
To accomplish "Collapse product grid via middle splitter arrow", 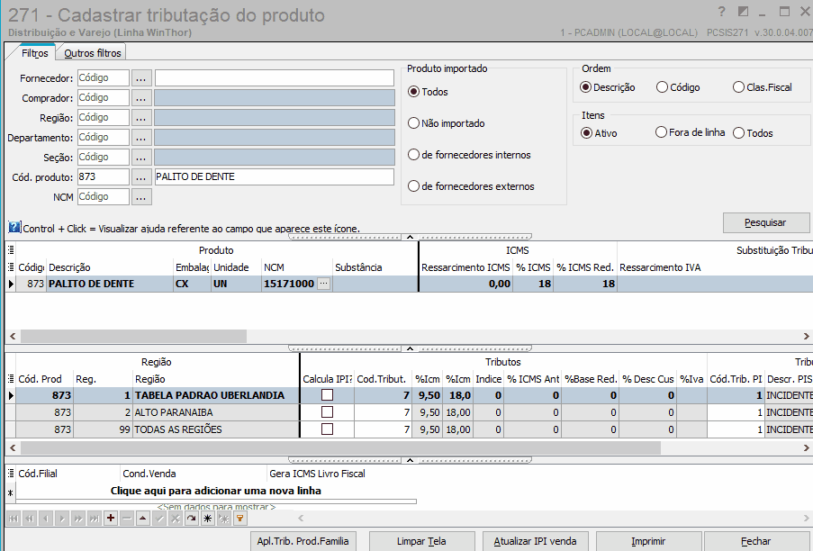I will pos(410,348).
